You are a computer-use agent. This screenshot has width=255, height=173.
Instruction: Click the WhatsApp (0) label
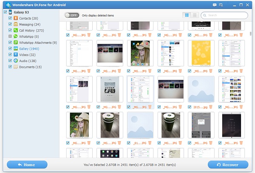pyautogui.click(x=29, y=37)
